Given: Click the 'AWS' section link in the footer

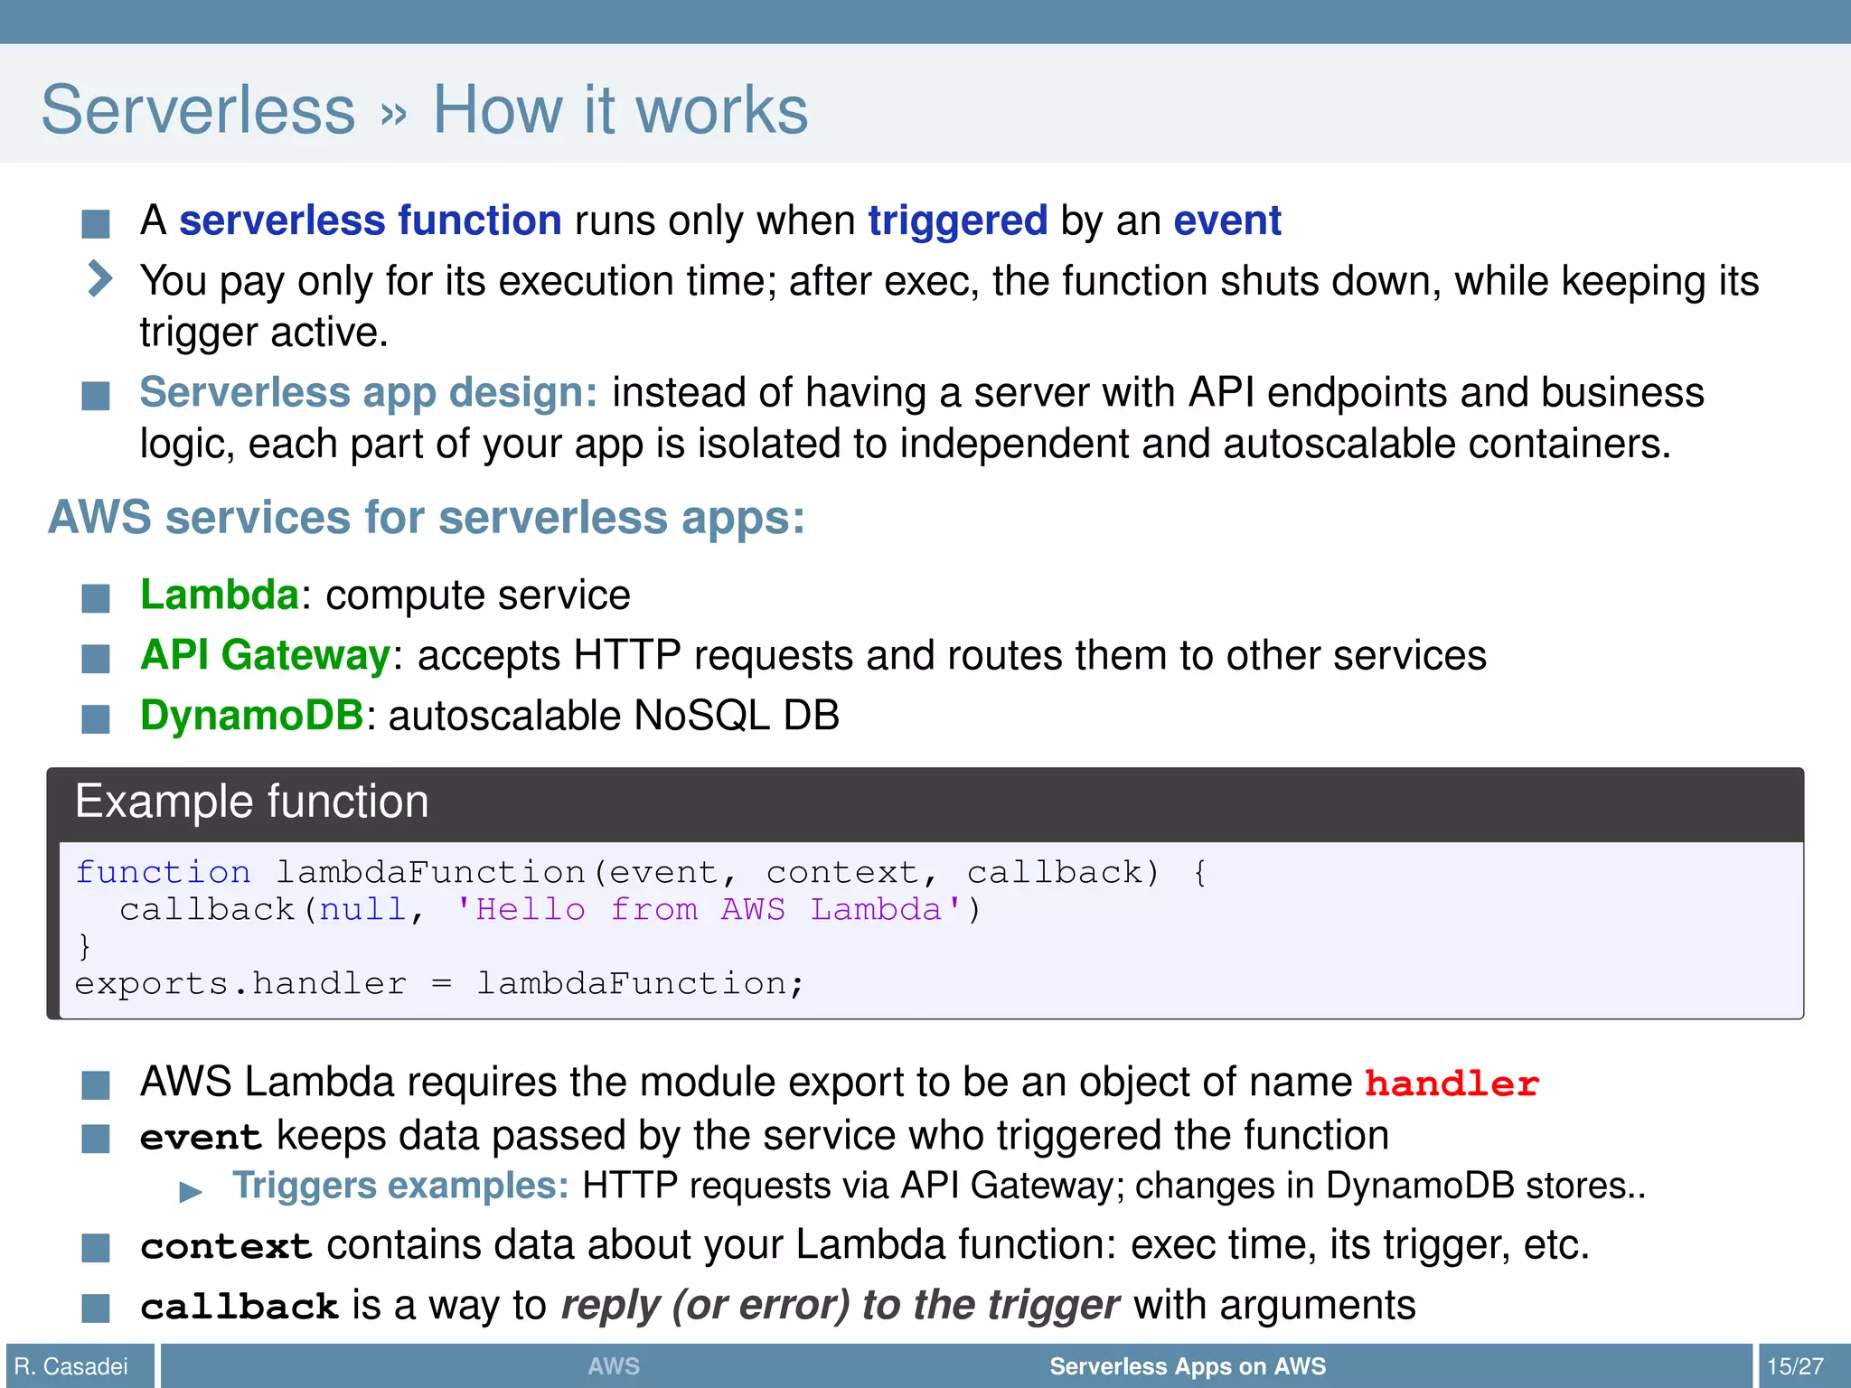Looking at the screenshot, I should click(614, 1366).
